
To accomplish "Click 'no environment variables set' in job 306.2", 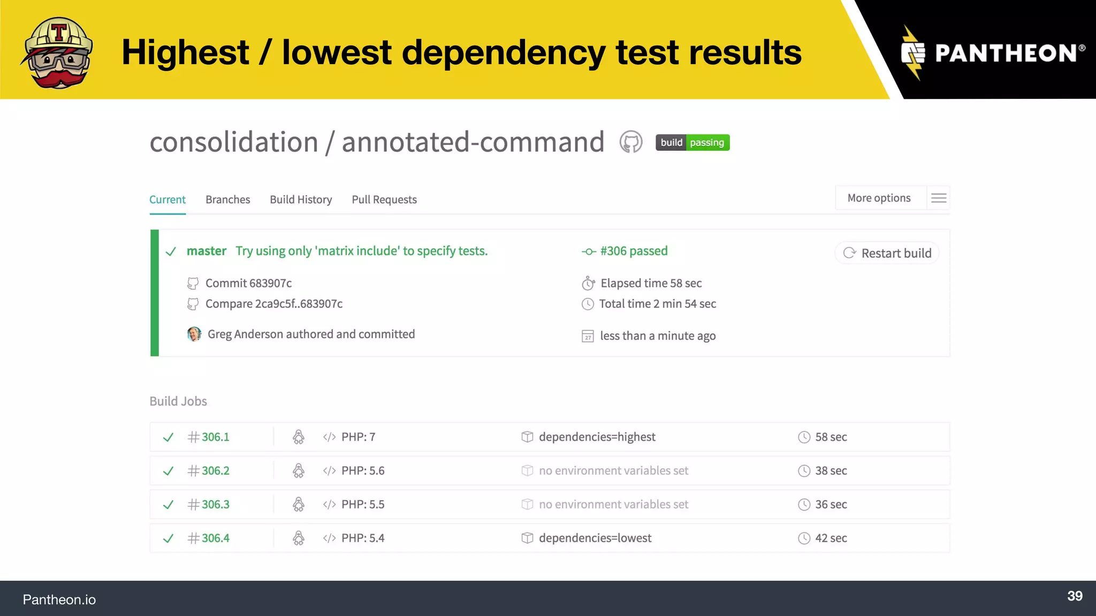I will pos(613,471).
